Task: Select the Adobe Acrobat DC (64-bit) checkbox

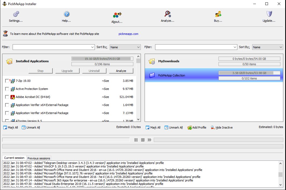Action: pyautogui.click(x=7, y=97)
